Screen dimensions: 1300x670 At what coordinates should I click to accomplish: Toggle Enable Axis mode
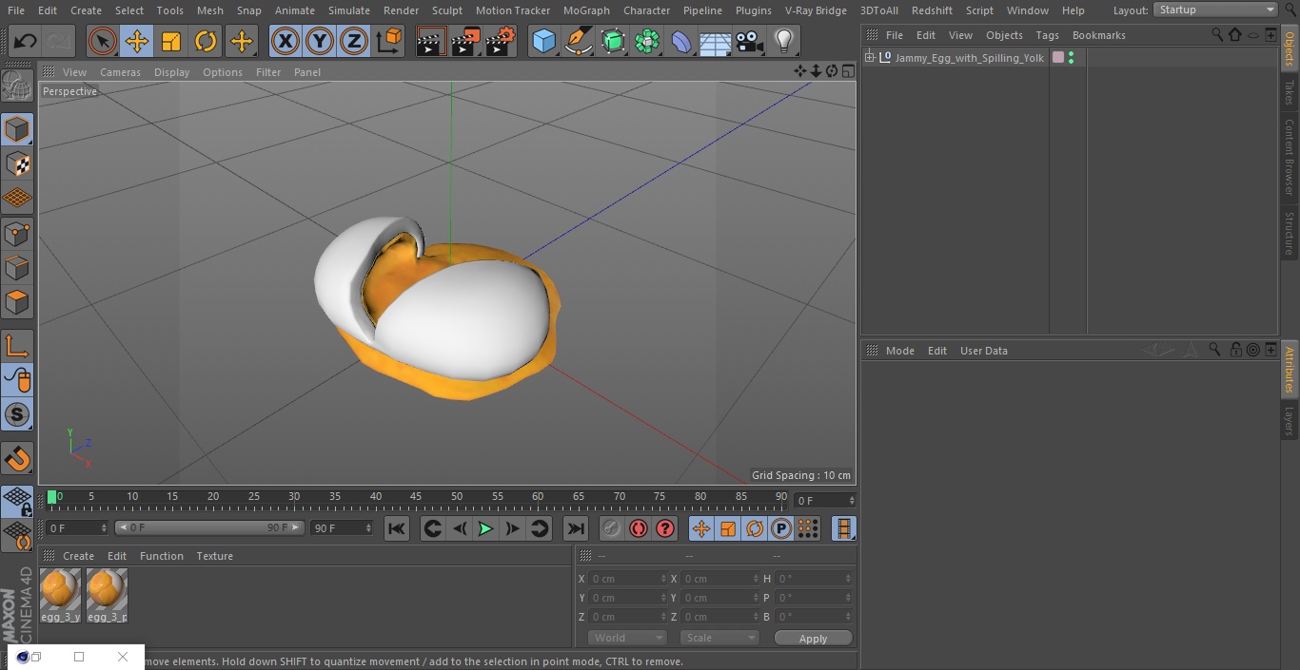coord(17,345)
